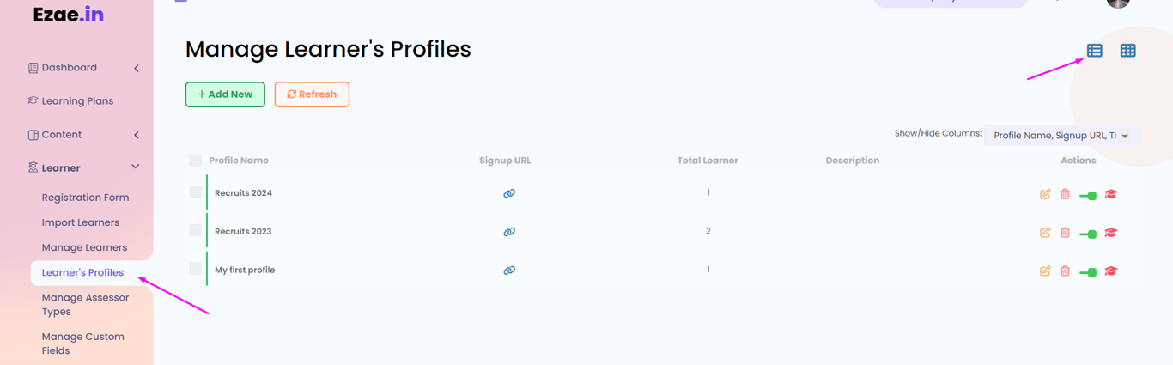Viewport: 1173px width, 365px height.
Task: Edit the My first profile row
Action: coord(1045,271)
